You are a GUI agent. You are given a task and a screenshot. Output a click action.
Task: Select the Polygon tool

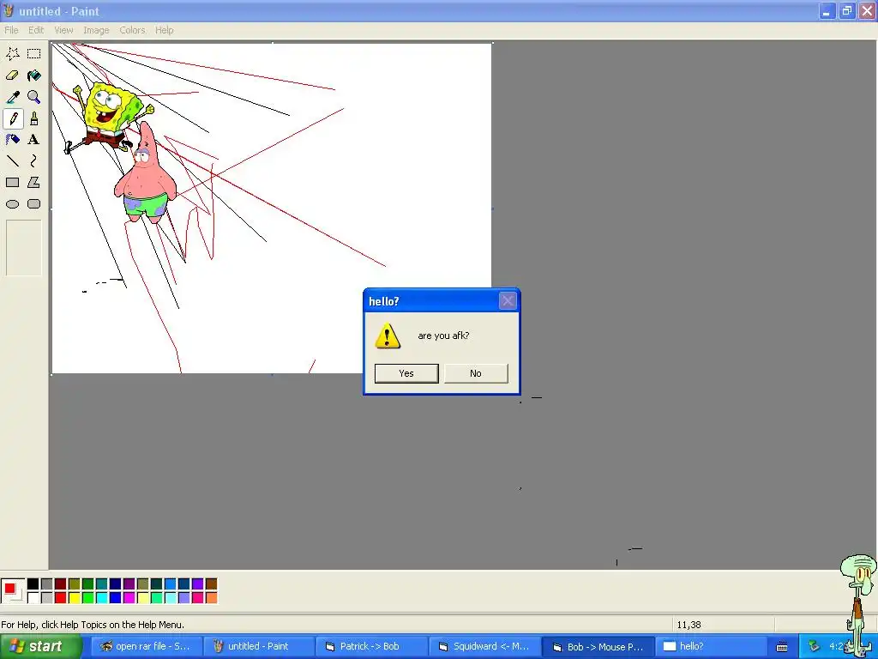(x=34, y=182)
